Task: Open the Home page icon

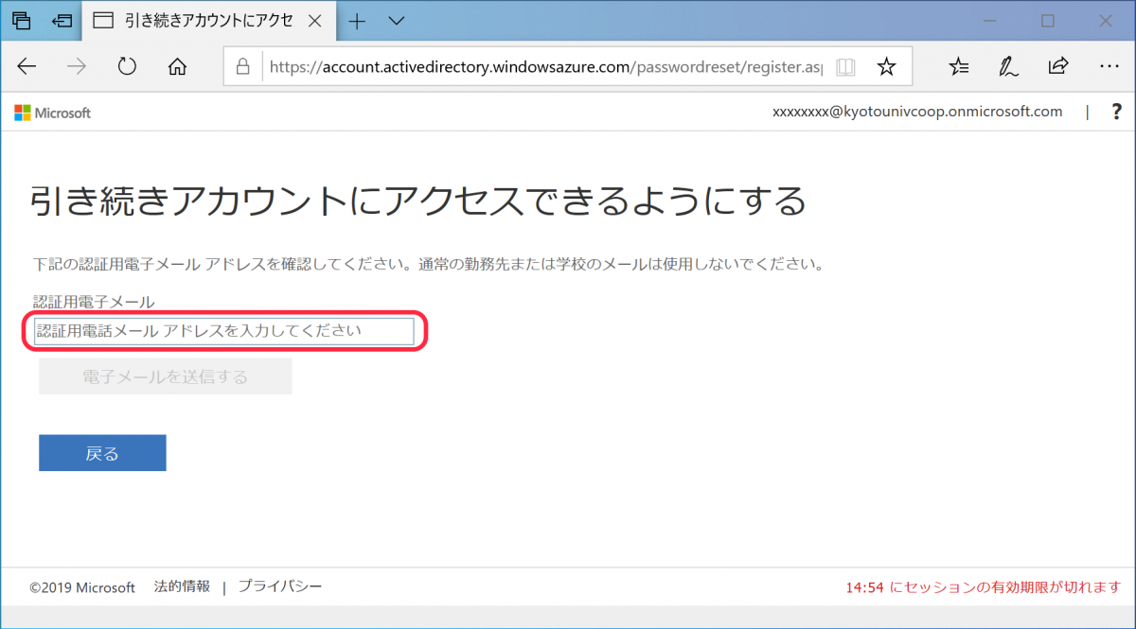Action: [x=175, y=66]
